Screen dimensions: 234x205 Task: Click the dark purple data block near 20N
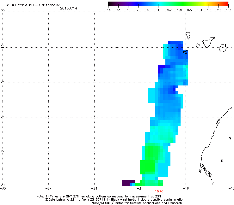[127, 182]
